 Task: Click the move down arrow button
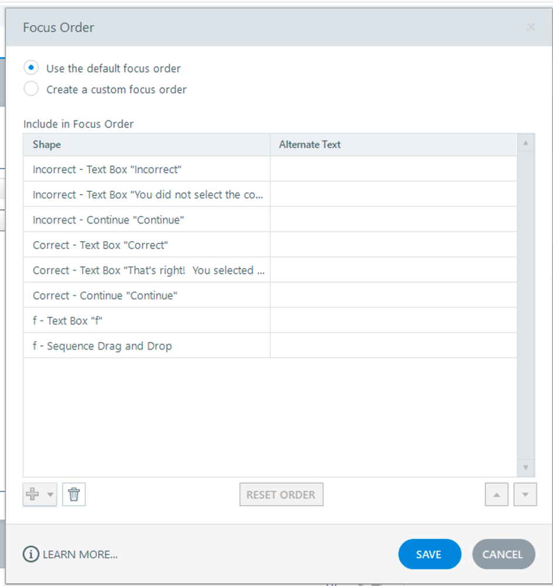pos(525,494)
